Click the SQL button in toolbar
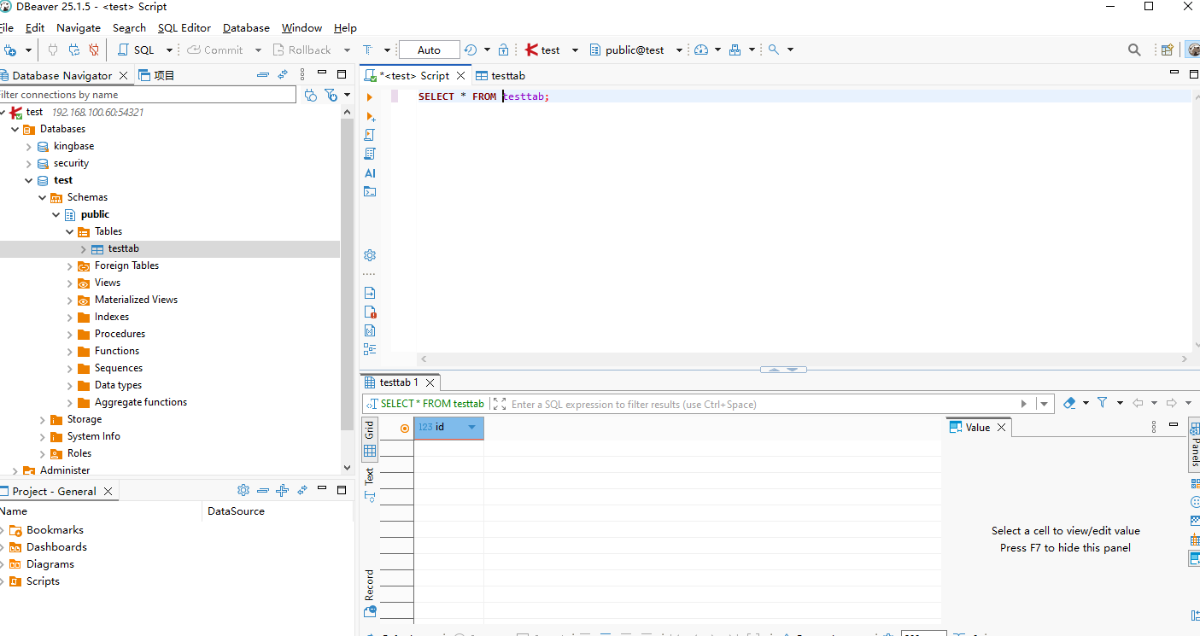The height and width of the screenshot is (636, 1200). pos(136,50)
